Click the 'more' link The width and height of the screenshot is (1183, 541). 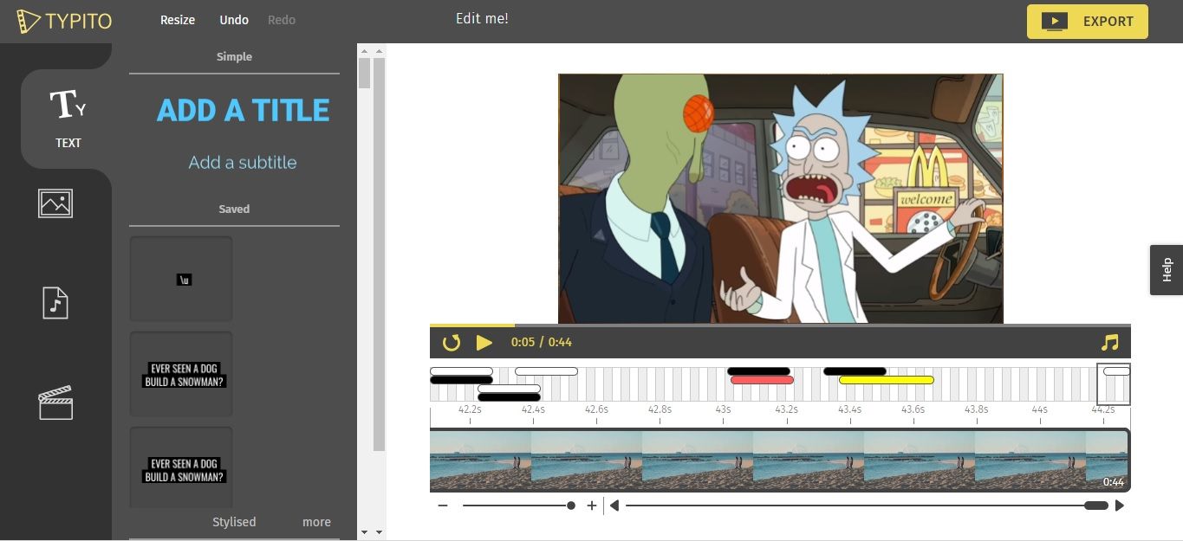click(316, 522)
